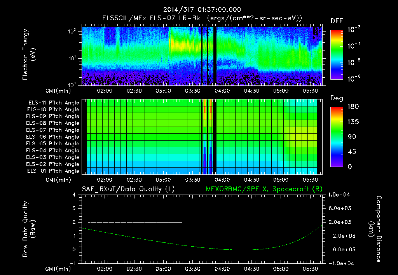Click the SAF_BXuT/Data Quality (L) title
Screen dimensions: 398x275
[x=128, y=189]
